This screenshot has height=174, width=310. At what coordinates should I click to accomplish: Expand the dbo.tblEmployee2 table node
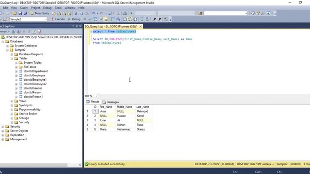[16, 84]
